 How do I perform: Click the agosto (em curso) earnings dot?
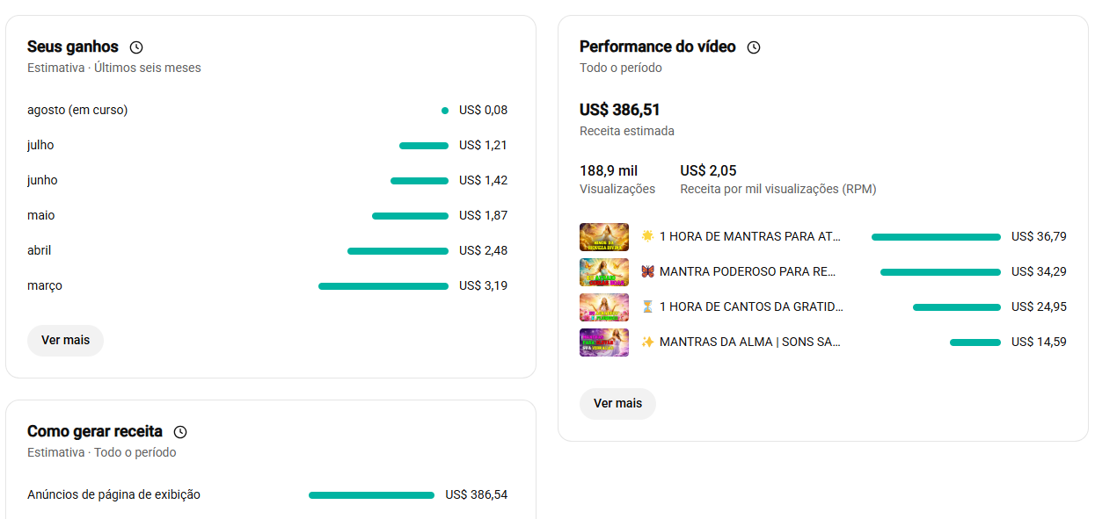tap(445, 111)
